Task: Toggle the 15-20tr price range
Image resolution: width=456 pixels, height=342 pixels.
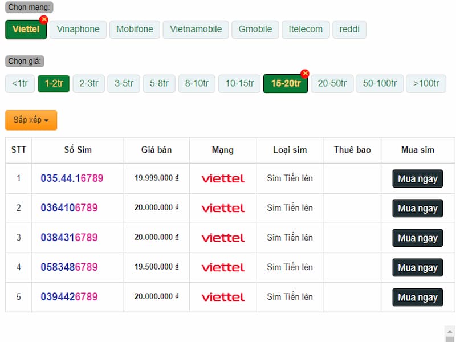Action: (x=286, y=84)
